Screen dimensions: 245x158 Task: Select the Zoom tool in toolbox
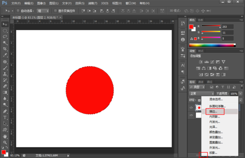tap(5, 142)
